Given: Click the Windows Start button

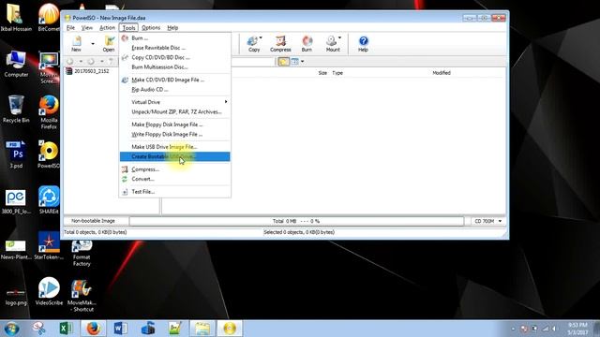Looking at the screenshot, I should point(11,329).
